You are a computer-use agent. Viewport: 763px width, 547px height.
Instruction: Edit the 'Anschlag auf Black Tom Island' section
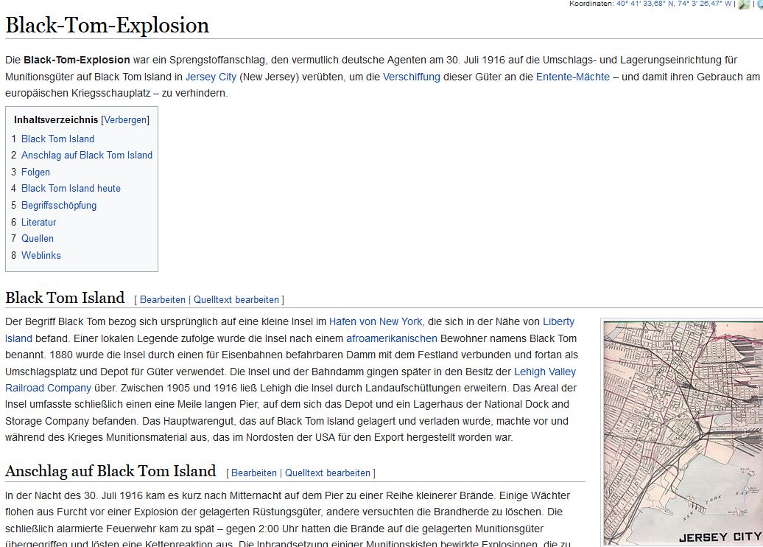(254, 473)
